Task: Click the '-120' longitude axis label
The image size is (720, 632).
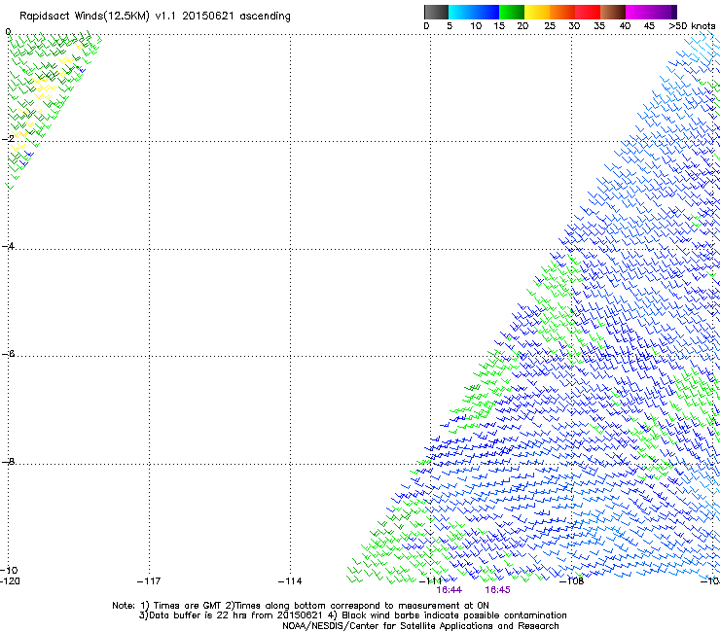Action: pos(10,581)
